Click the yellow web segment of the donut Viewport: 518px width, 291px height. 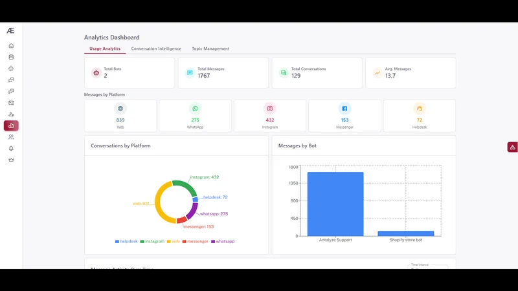click(159, 202)
